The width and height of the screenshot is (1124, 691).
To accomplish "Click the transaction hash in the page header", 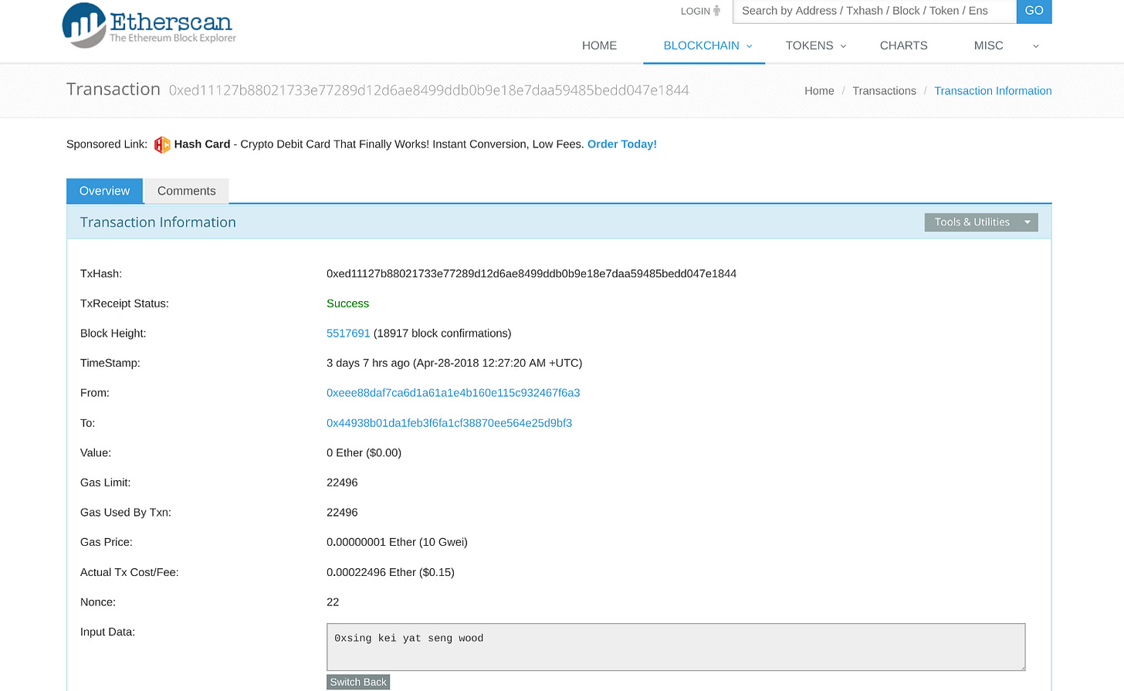I will coord(429,90).
